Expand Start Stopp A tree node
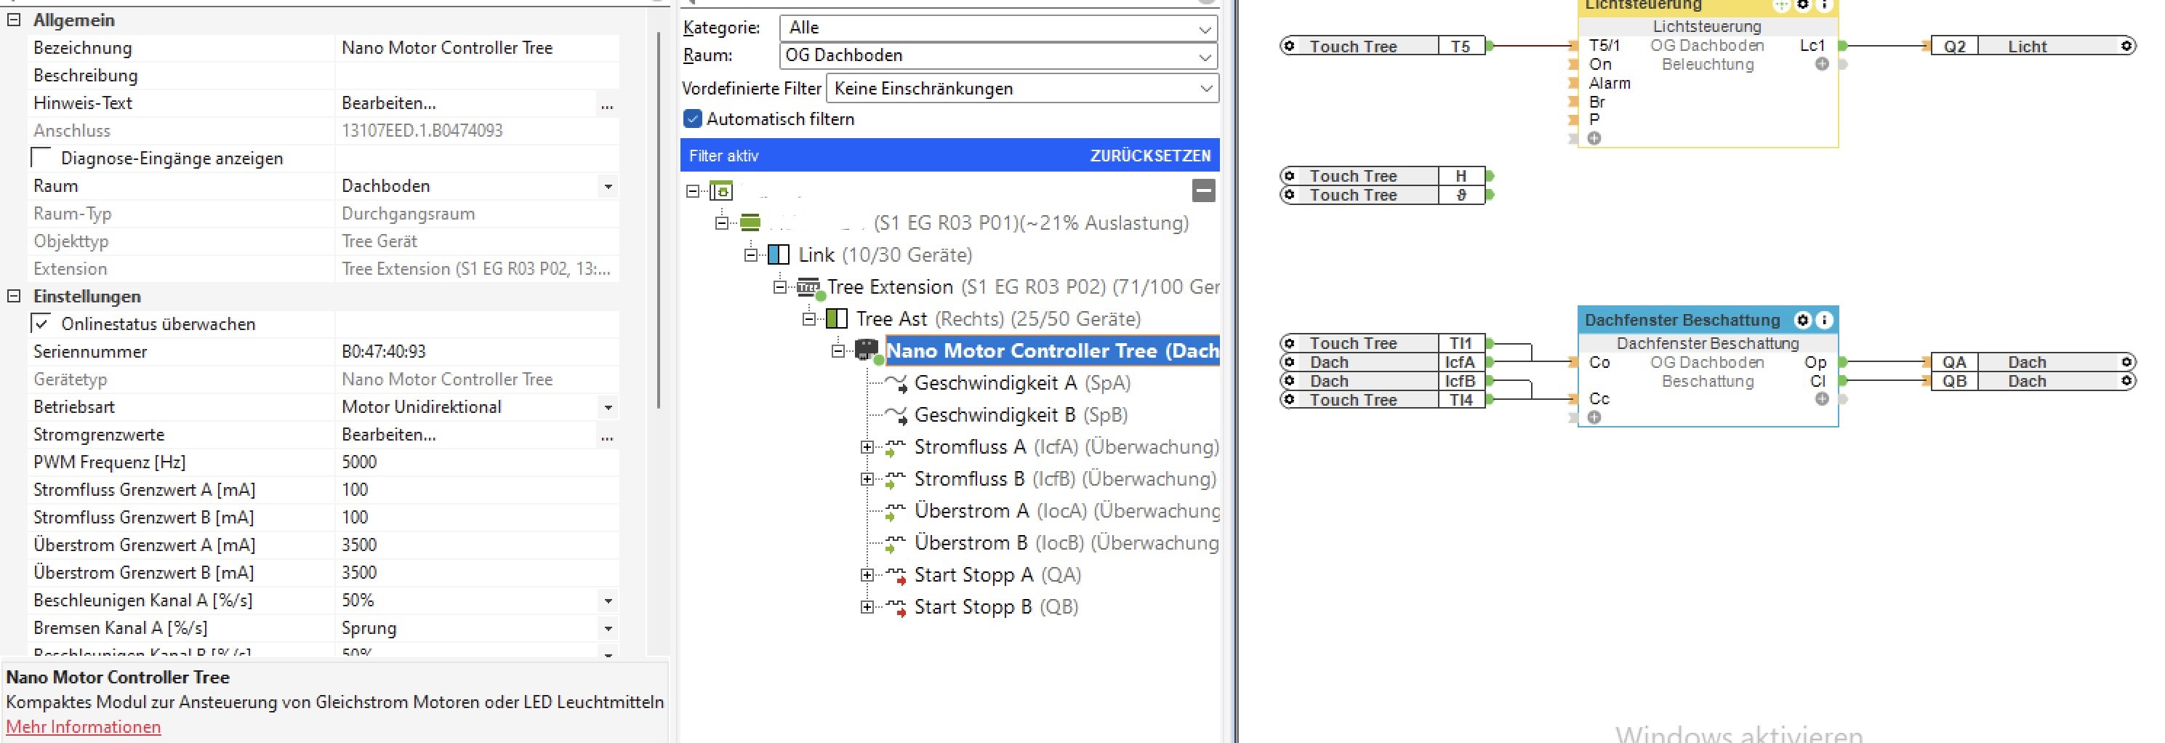Viewport: 2165px width, 743px height. [x=867, y=575]
